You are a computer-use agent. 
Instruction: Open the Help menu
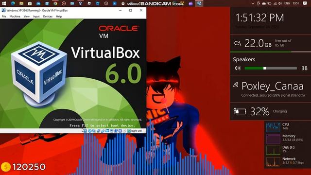click(59, 17)
